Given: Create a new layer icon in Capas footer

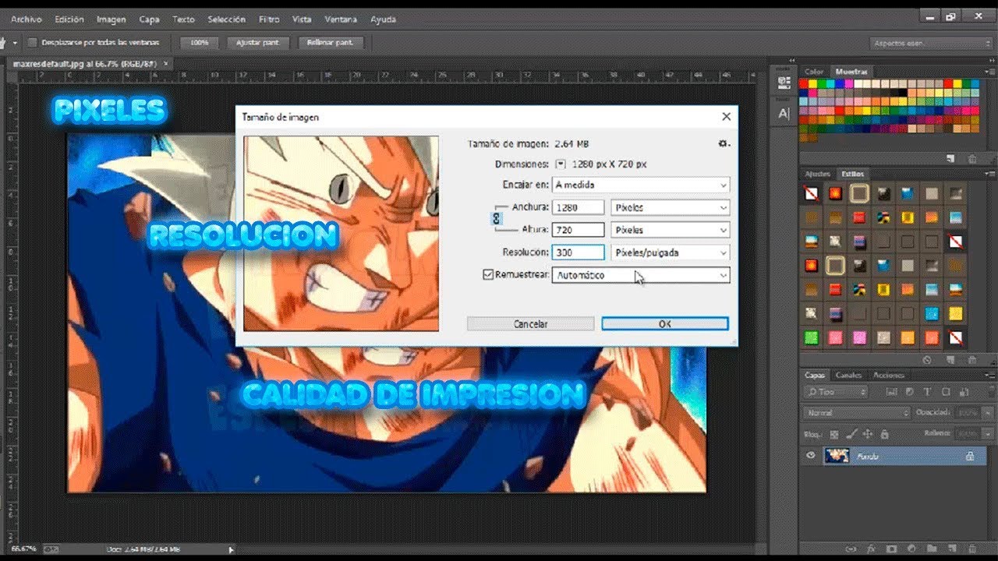Looking at the screenshot, I should 950,549.
